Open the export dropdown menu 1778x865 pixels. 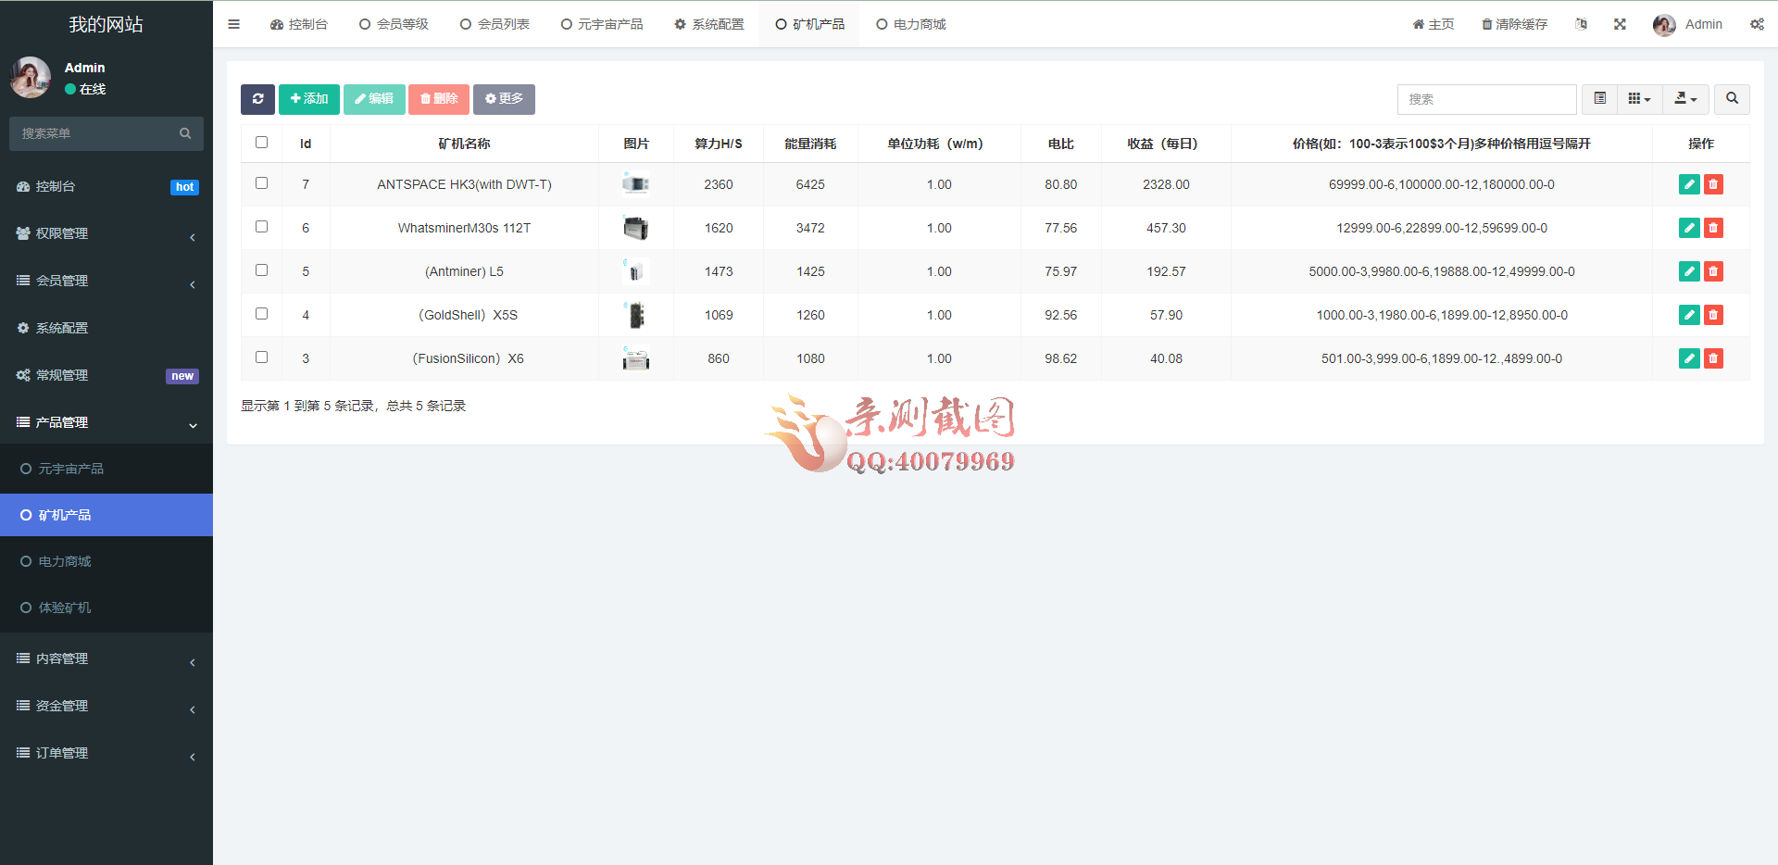[1684, 99]
